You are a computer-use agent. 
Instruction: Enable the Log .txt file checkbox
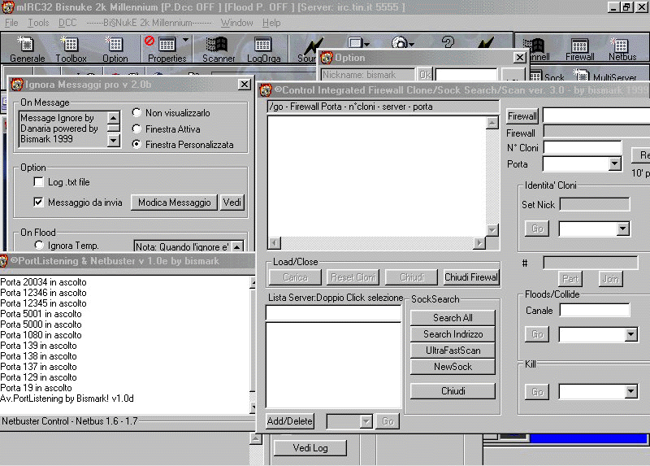tap(38, 181)
